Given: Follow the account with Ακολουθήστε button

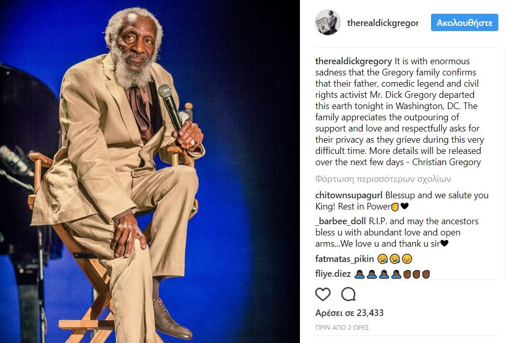Looking at the screenshot, I should click(464, 22).
